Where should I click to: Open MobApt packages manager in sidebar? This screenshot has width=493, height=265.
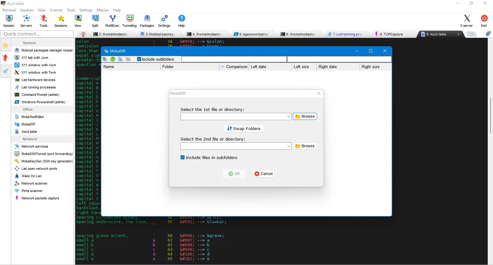click(43, 50)
